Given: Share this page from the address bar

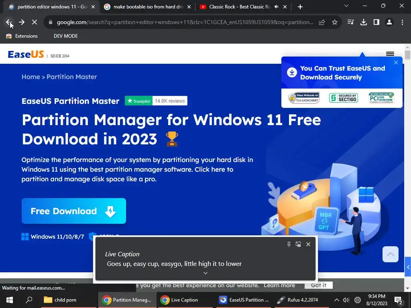Looking at the screenshot, I should coord(322,22).
